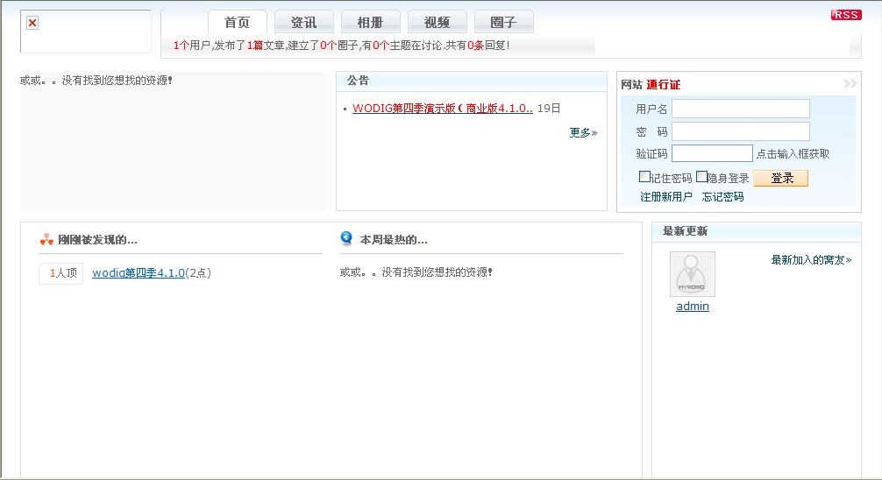Click the 更多» link under 公告
The width and height of the screenshot is (882, 480).
point(583,132)
